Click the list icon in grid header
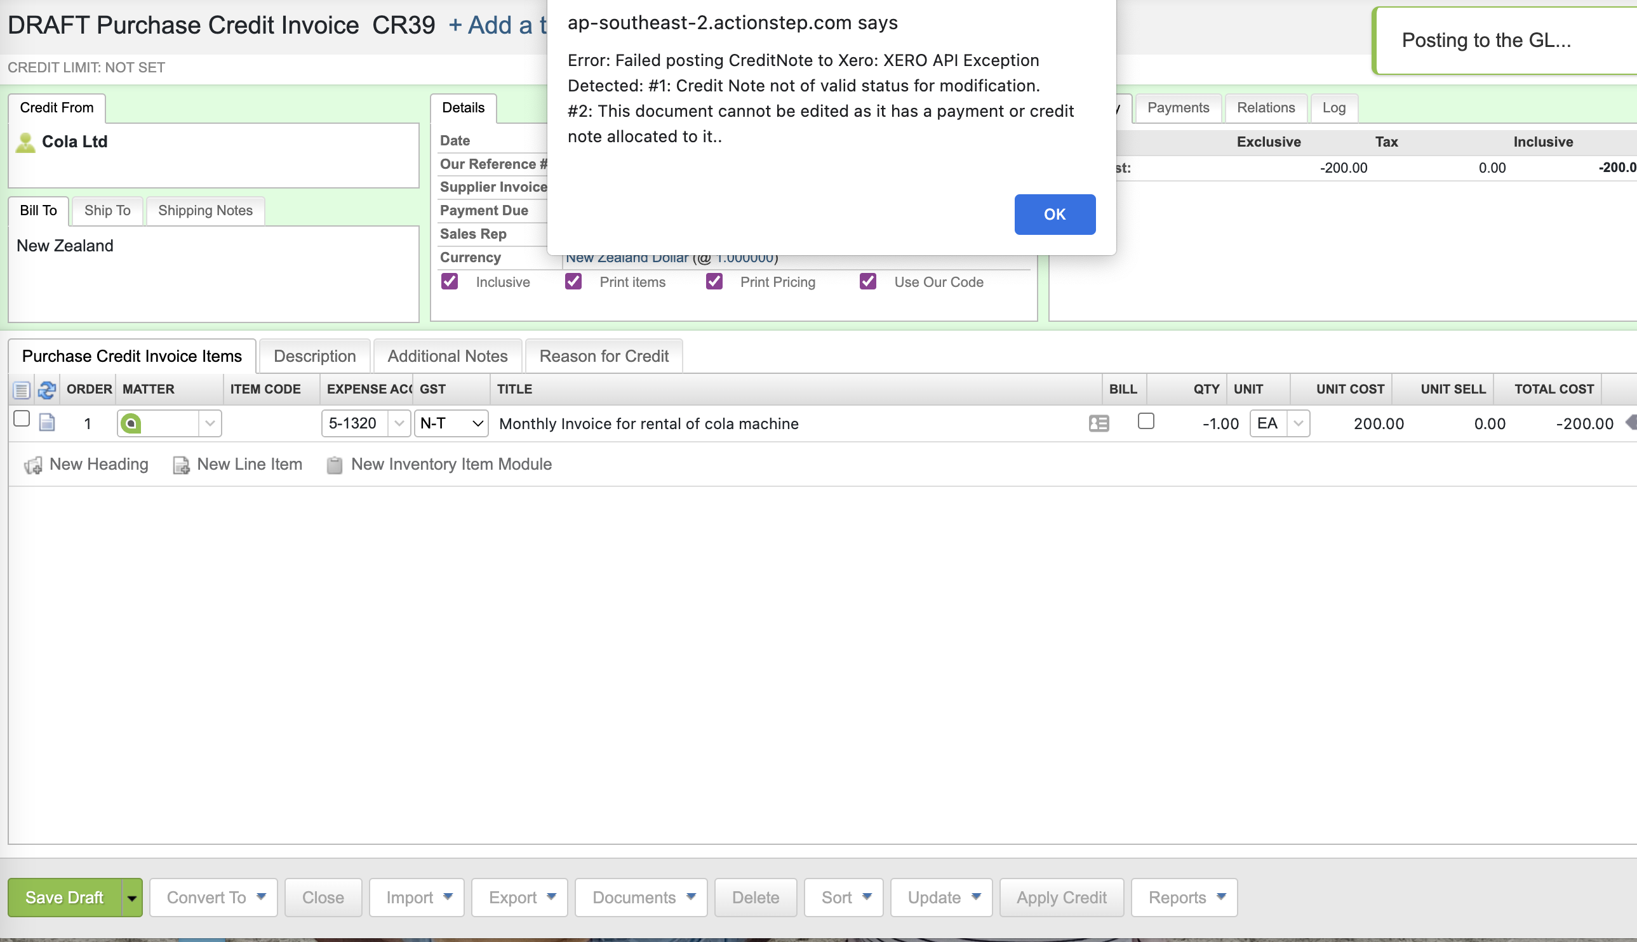1637x942 pixels. [x=22, y=390]
